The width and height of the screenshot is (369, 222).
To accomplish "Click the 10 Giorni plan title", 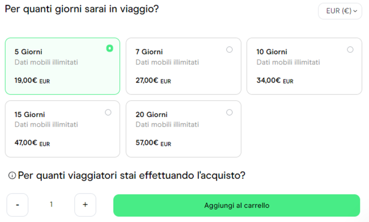I will (x=271, y=52).
